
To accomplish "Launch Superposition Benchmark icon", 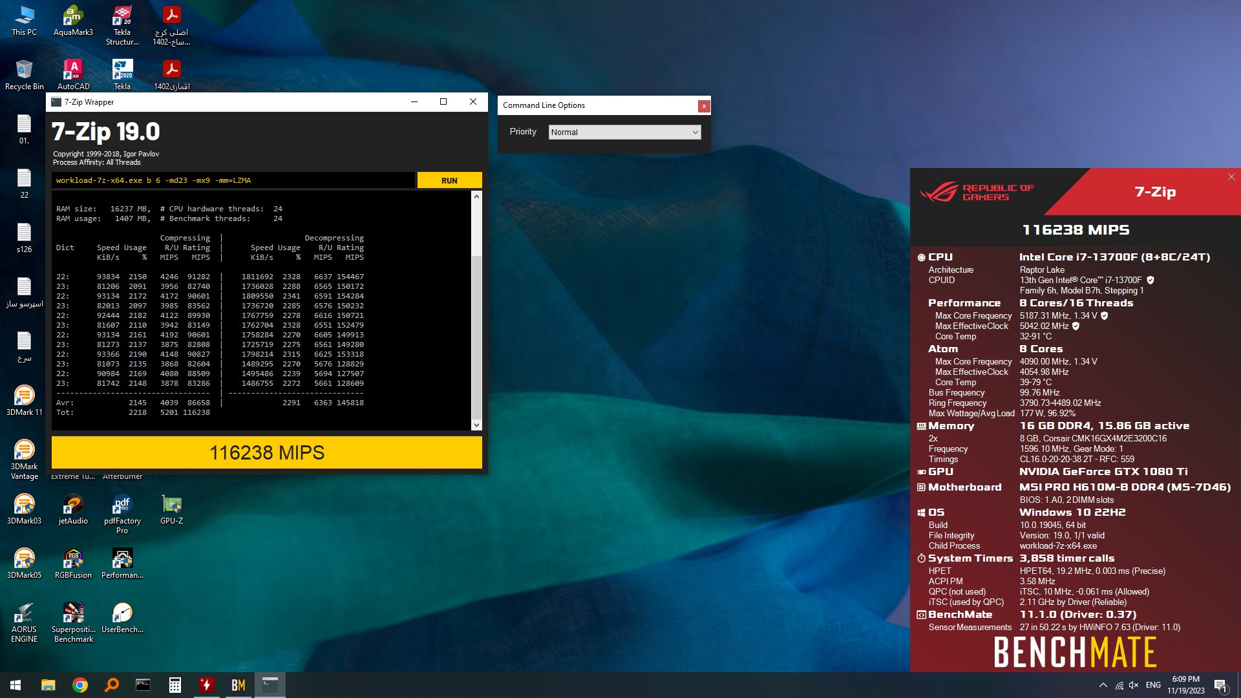I will [73, 622].
